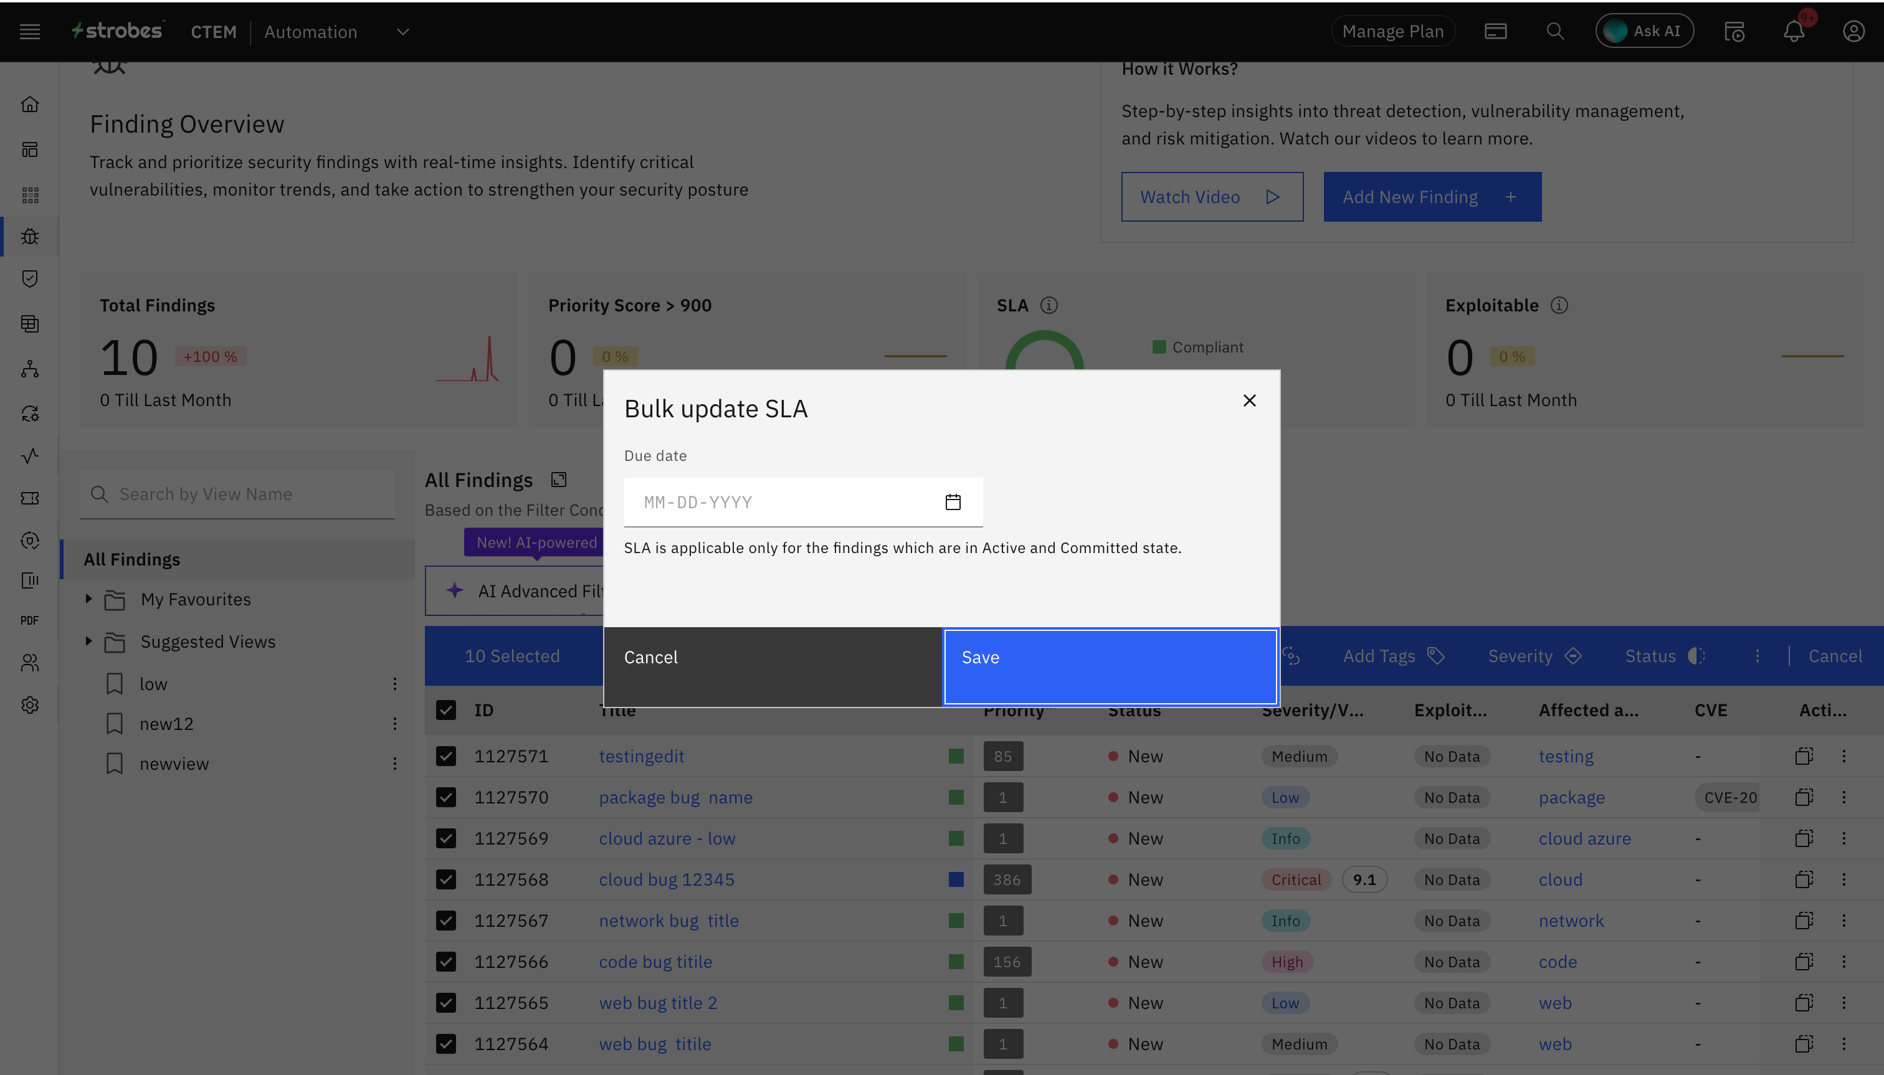1884x1075 pixels.
Task: Open the Automation dropdown chevron
Action: (402, 32)
